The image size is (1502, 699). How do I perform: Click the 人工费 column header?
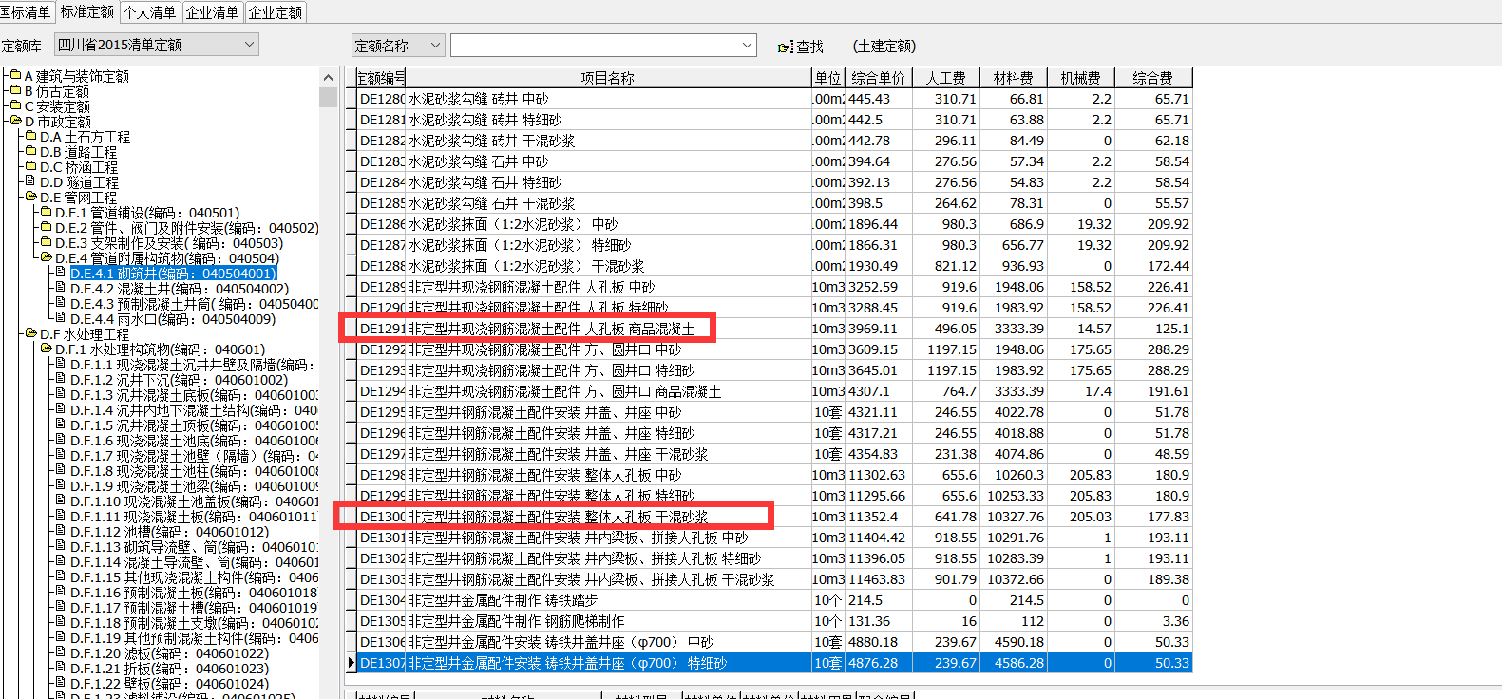[x=946, y=78]
